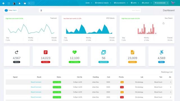Expand the LAYOUT menu

click(x=147, y=3)
